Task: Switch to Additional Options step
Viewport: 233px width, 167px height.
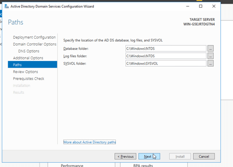Action: [28, 58]
